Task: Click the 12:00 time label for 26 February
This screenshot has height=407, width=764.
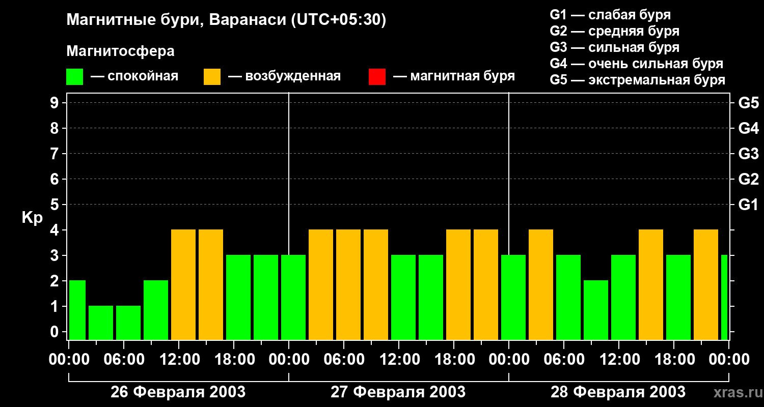Action: [179, 360]
